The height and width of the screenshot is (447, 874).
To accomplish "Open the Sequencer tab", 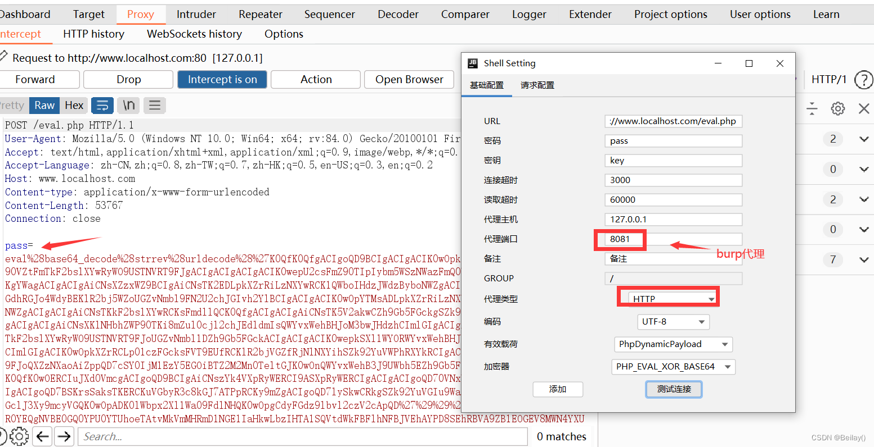I will click(x=330, y=14).
